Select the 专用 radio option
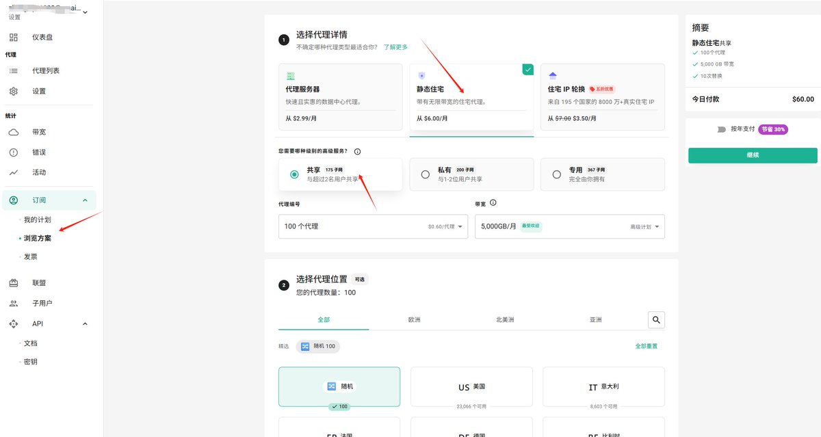Image resolution: width=821 pixels, height=437 pixels. click(556, 174)
